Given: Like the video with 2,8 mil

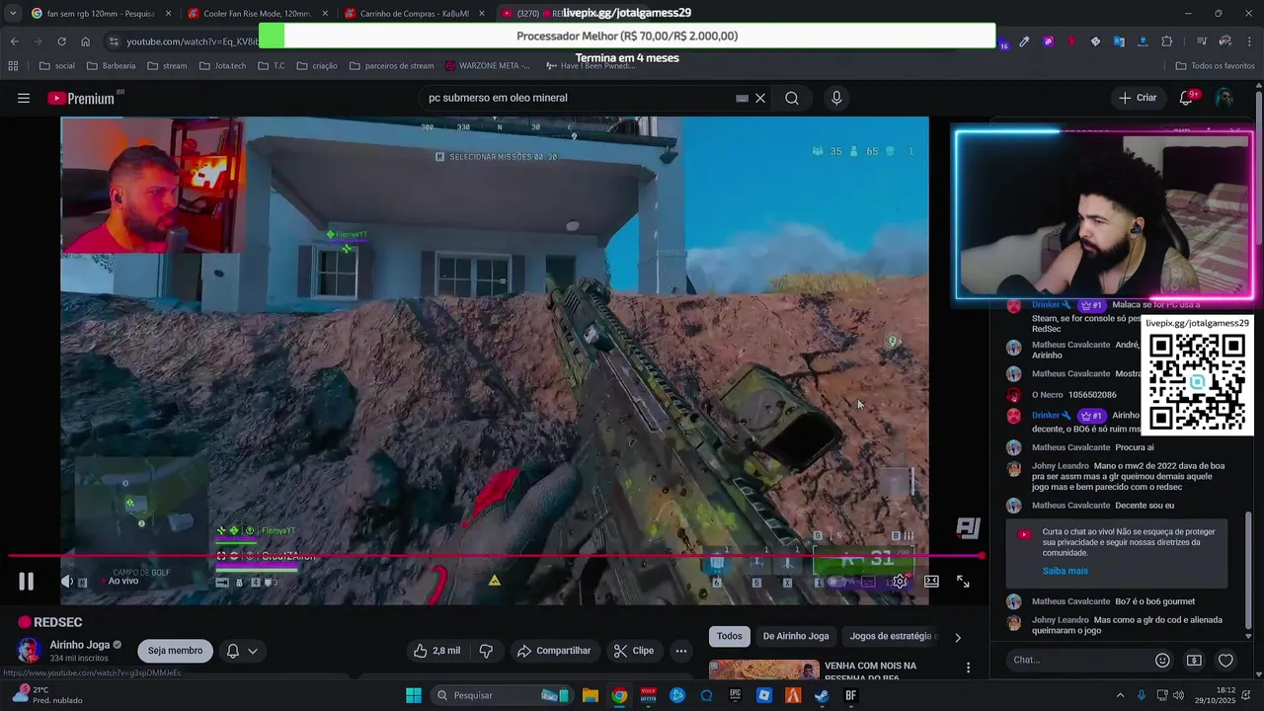Looking at the screenshot, I should [436, 651].
